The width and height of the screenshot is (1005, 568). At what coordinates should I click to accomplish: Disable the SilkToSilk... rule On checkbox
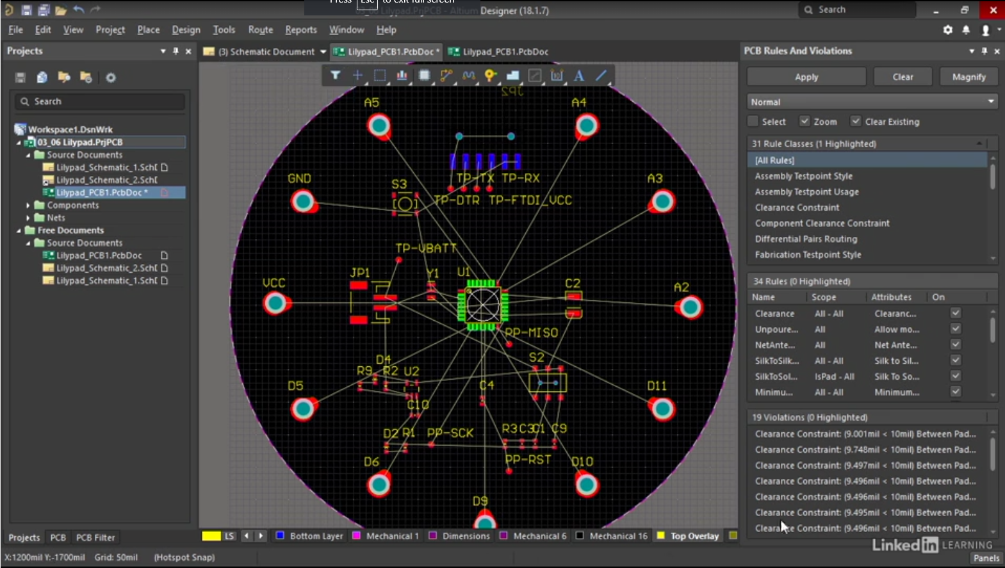point(956,361)
